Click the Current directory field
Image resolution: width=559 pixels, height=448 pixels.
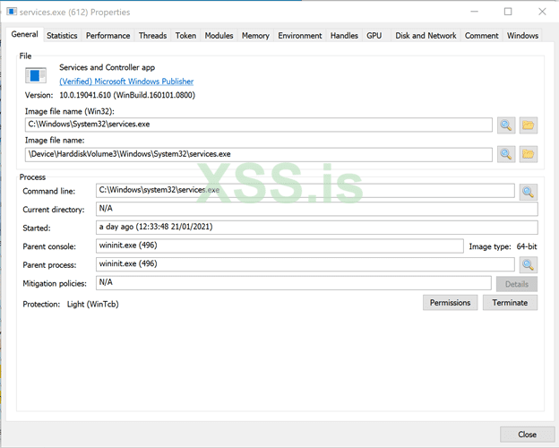[x=317, y=209]
